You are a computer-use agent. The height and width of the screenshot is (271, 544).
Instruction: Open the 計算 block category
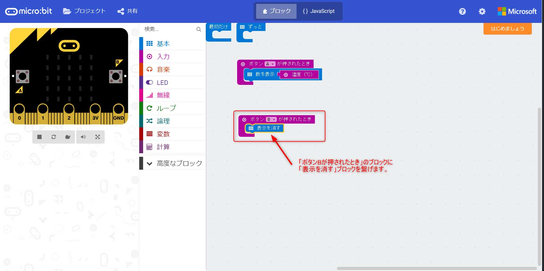click(173, 147)
